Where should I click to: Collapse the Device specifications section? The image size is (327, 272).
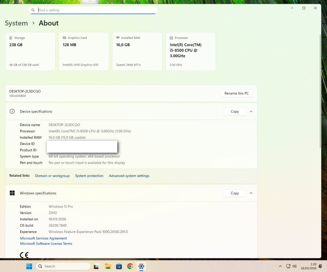click(x=251, y=112)
